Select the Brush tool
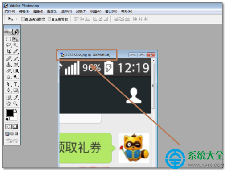Screen dimensions: 225x170 (16, 58)
